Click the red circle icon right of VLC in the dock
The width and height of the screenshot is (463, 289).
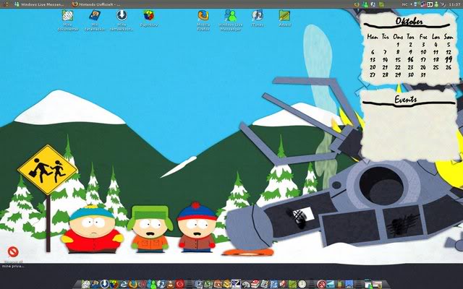click(179, 284)
